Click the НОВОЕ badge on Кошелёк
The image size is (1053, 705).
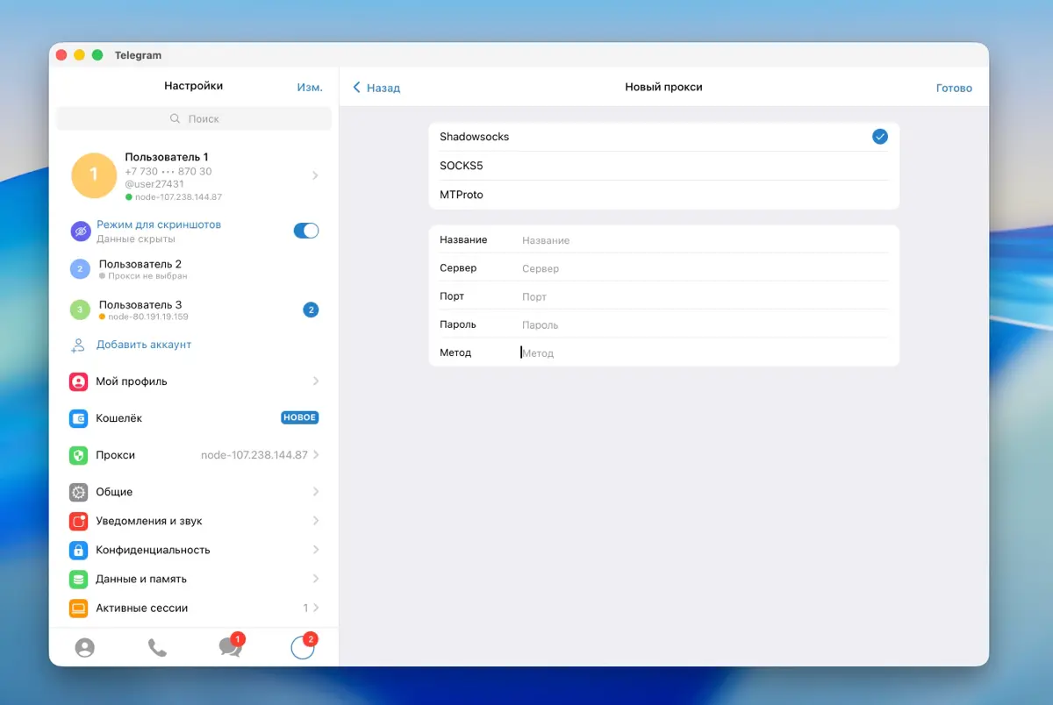(x=299, y=418)
